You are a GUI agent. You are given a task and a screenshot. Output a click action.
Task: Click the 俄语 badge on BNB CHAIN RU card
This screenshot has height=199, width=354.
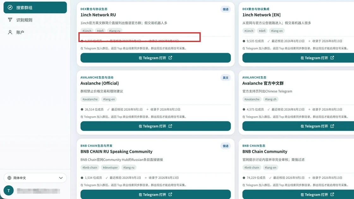coord(226,146)
